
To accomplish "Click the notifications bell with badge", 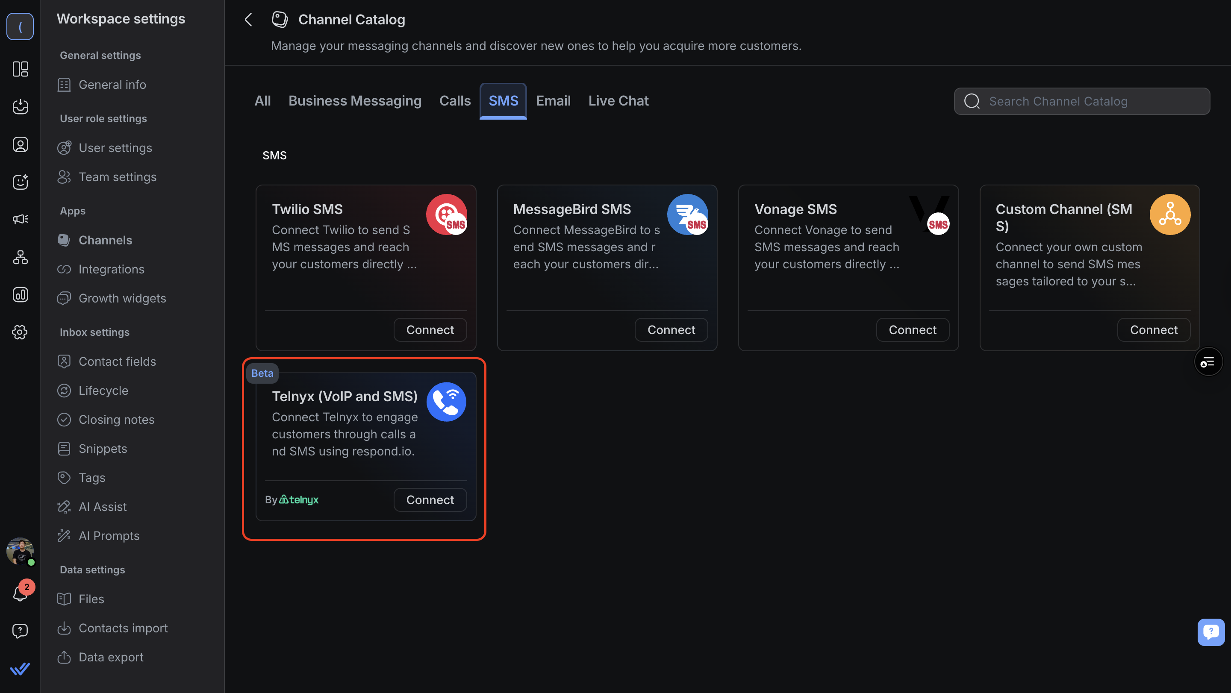I will (x=20, y=593).
